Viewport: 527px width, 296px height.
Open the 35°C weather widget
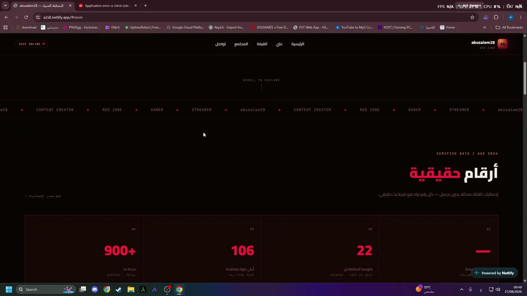425,289
